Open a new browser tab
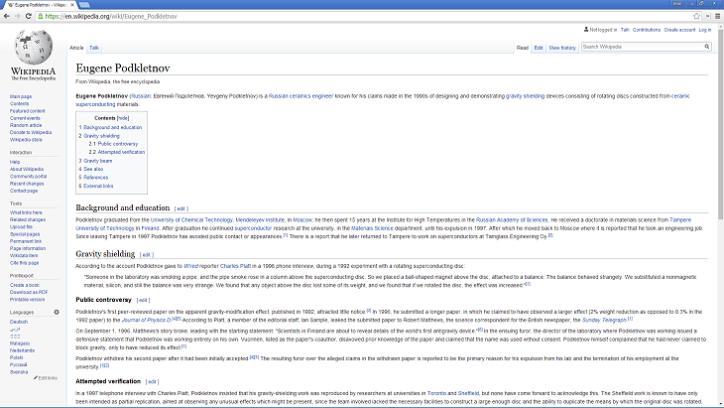This screenshot has height=408, width=724. pos(84,5)
